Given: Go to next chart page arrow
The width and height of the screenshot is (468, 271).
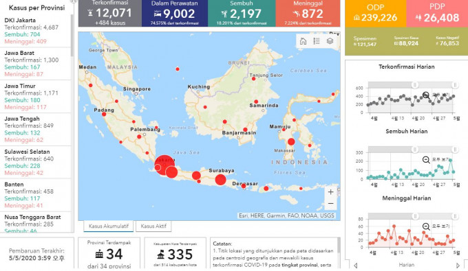Looking at the screenshot, I should (458, 266).
